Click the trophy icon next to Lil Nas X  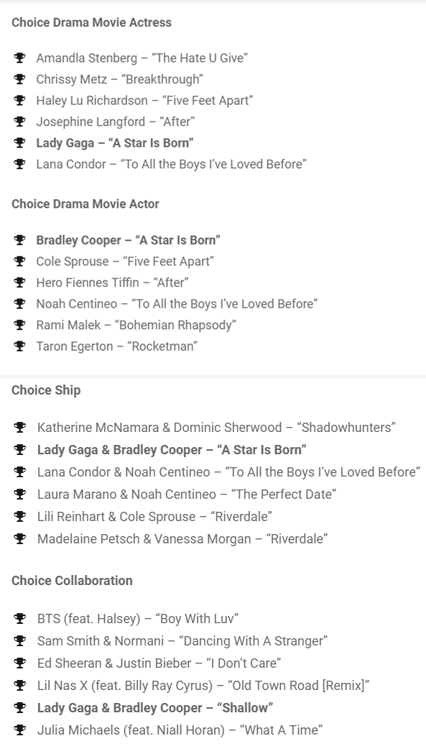[x=19, y=685]
